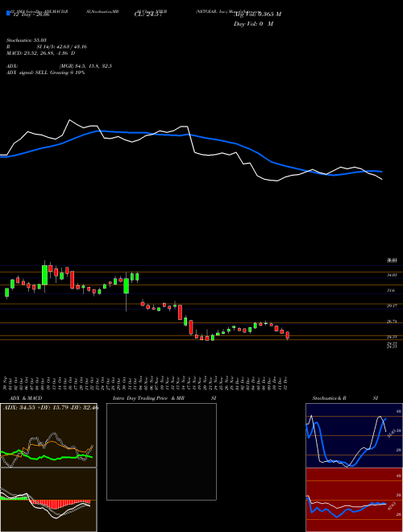Click the empty intraday trading price chart box
Viewport: 403px width, 532px height.
tap(161, 451)
